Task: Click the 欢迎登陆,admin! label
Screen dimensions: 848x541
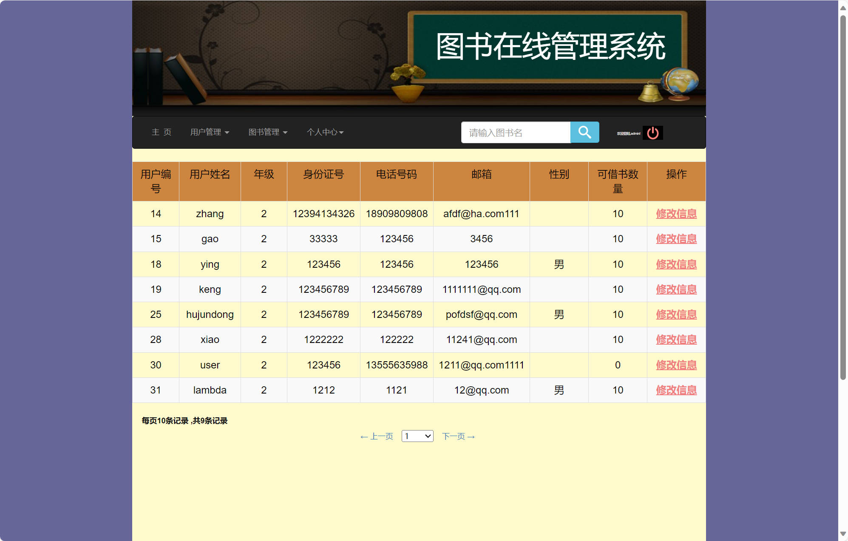Action: coord(628,133)
